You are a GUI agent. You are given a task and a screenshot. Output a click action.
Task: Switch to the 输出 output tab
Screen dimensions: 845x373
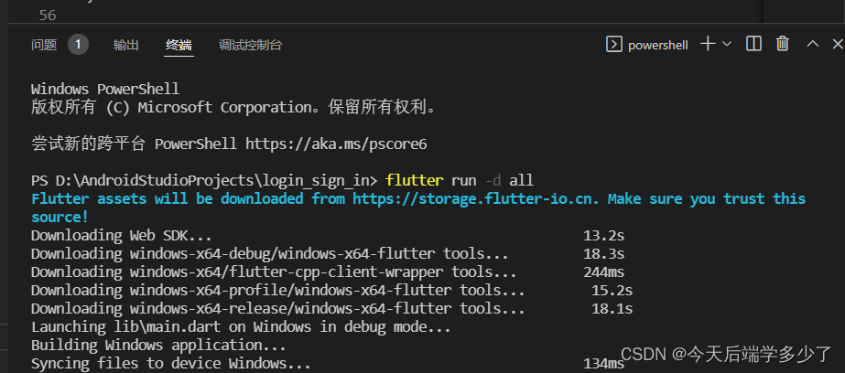click(x=126, y=45)
